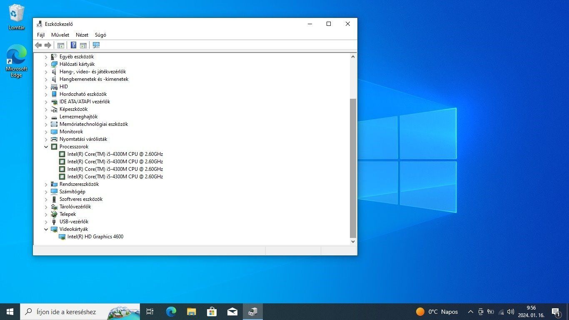Select the Microsoft Edge desktop shortcut
569x320 pixels.
[17, 61]
